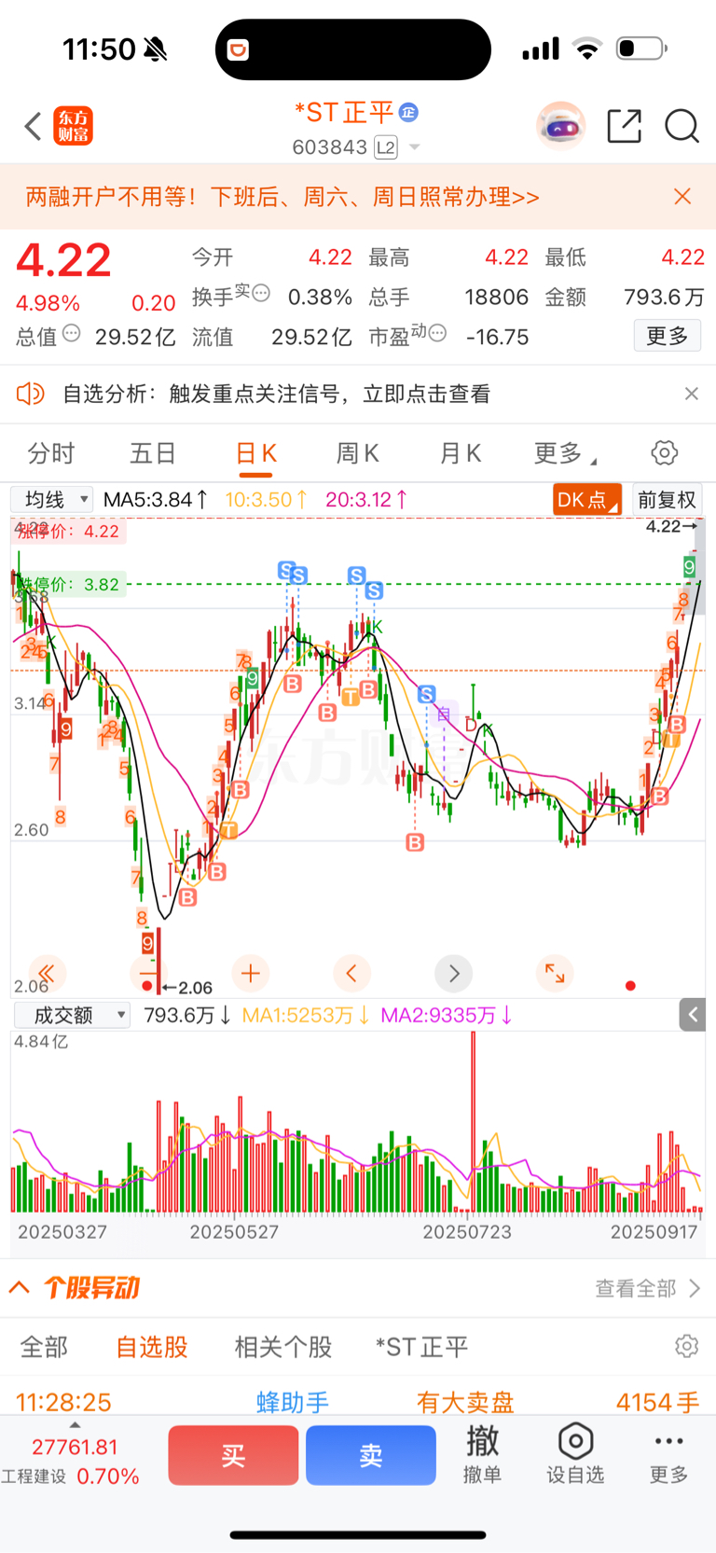The image size is (716, 1553).
Task: Tap the *ST正平 stock title
Action: [x=345, y=113]
